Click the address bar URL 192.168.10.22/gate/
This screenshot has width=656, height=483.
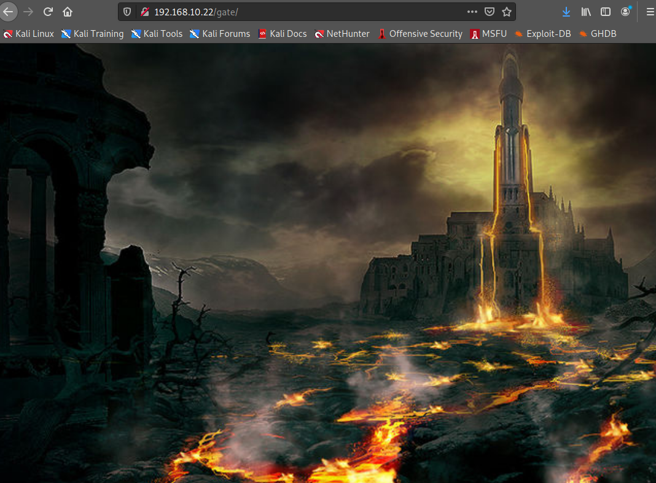pos(196,12)
